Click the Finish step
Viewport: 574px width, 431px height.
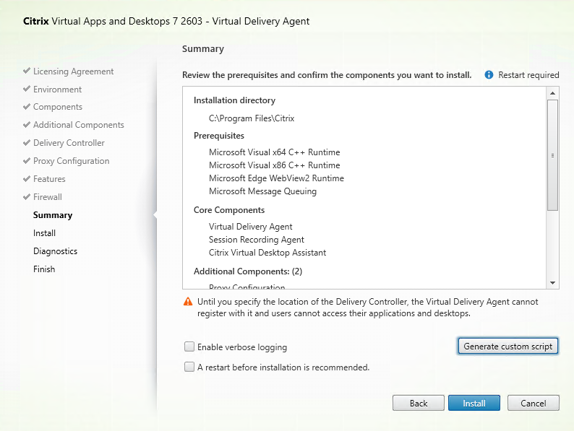click(x=44, y=269)
